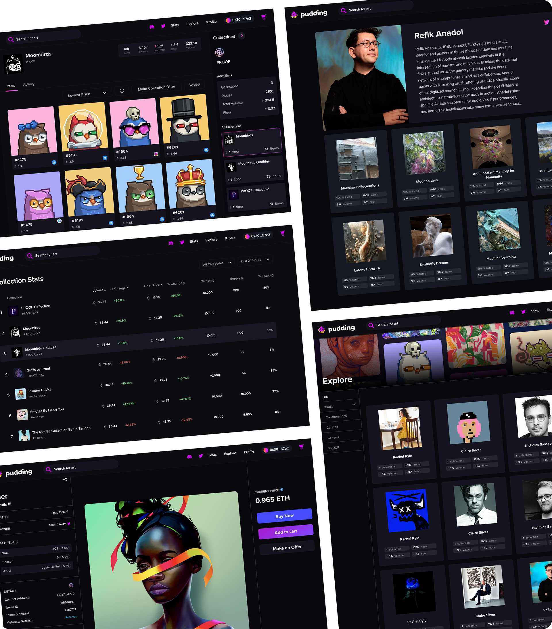Viewport: 552px width, 629px height.
Task: Open the cart icon on the 0.965 ETH page
Action: coord(301,447)
